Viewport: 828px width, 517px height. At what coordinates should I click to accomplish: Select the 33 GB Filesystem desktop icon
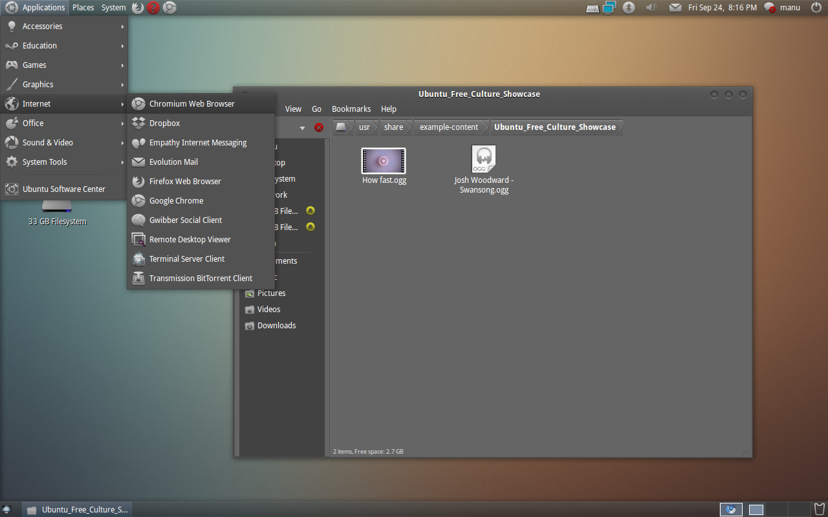click(57, 213)
